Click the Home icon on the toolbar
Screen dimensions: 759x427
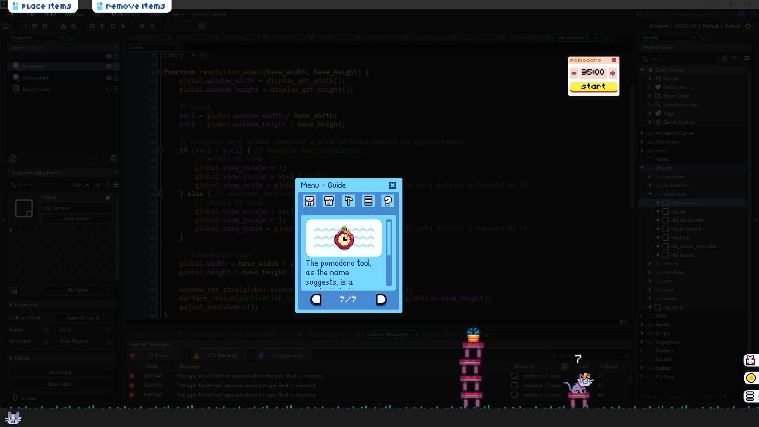click(x=6, y=26)
